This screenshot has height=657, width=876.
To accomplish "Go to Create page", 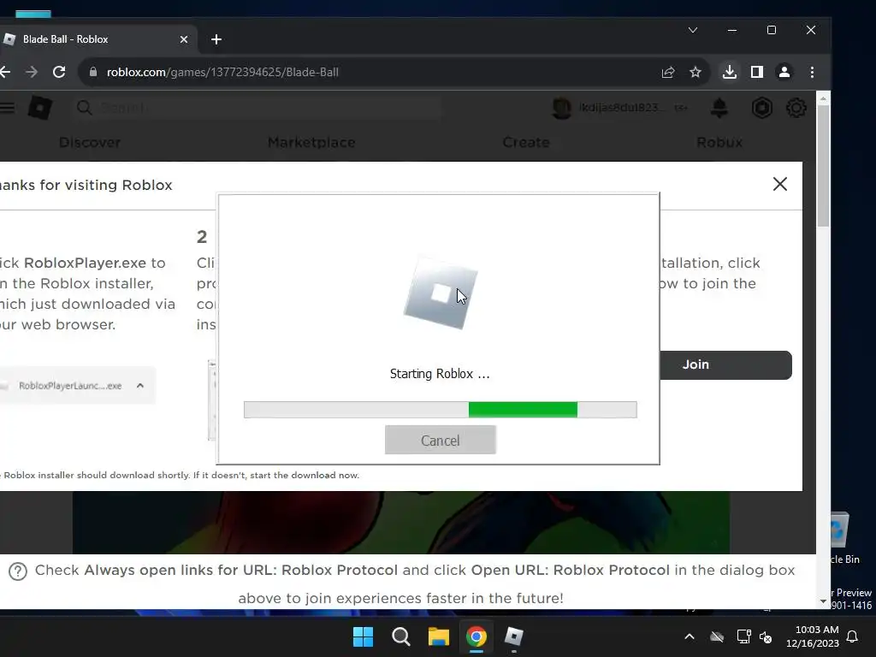I will pyautogui.click(x=526, y=143).
